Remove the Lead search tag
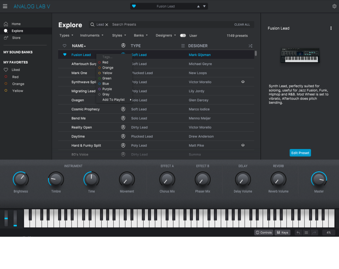Screen dimensions: 339x269 [x=107, y=25]
